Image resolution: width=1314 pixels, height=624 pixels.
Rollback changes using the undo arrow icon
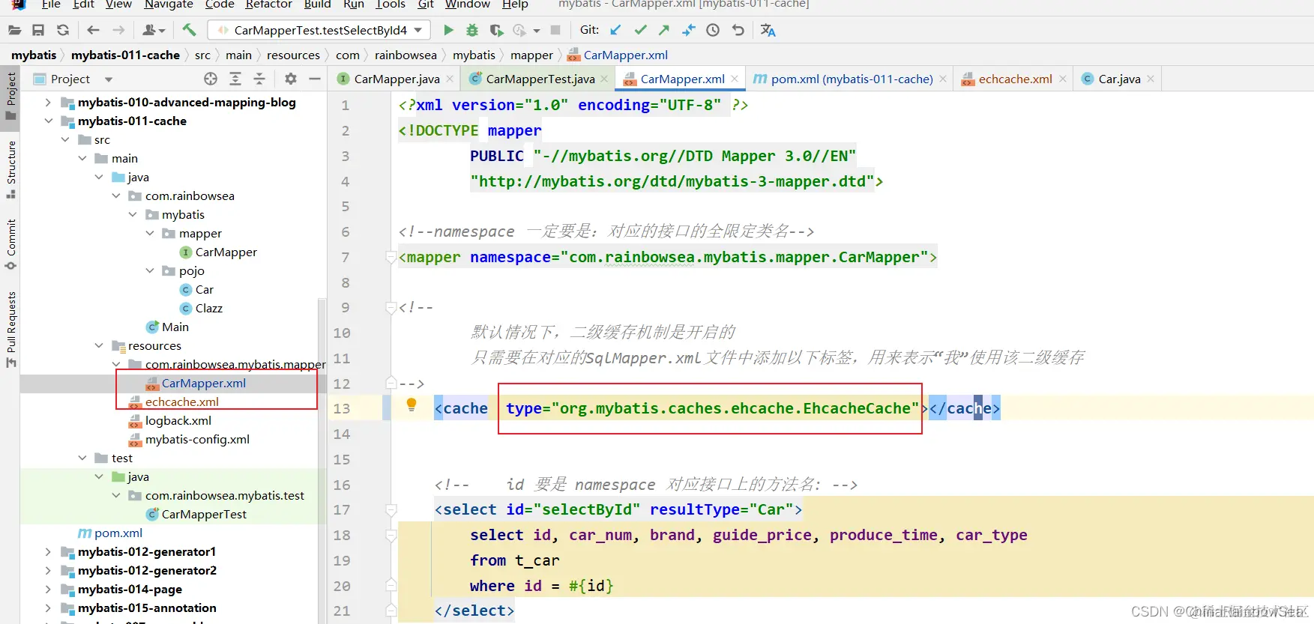point(738,30)
